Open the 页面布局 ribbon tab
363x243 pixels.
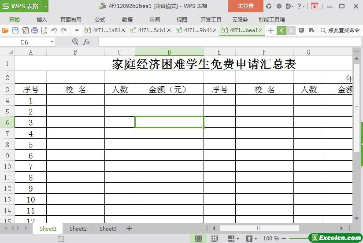[x=70, y=20]
